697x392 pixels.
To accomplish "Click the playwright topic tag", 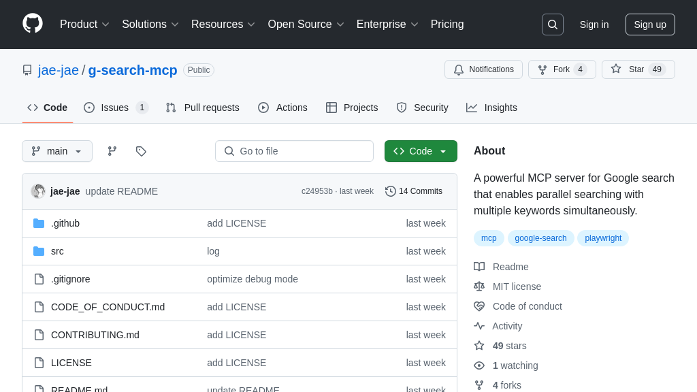I will coord(603,238).
